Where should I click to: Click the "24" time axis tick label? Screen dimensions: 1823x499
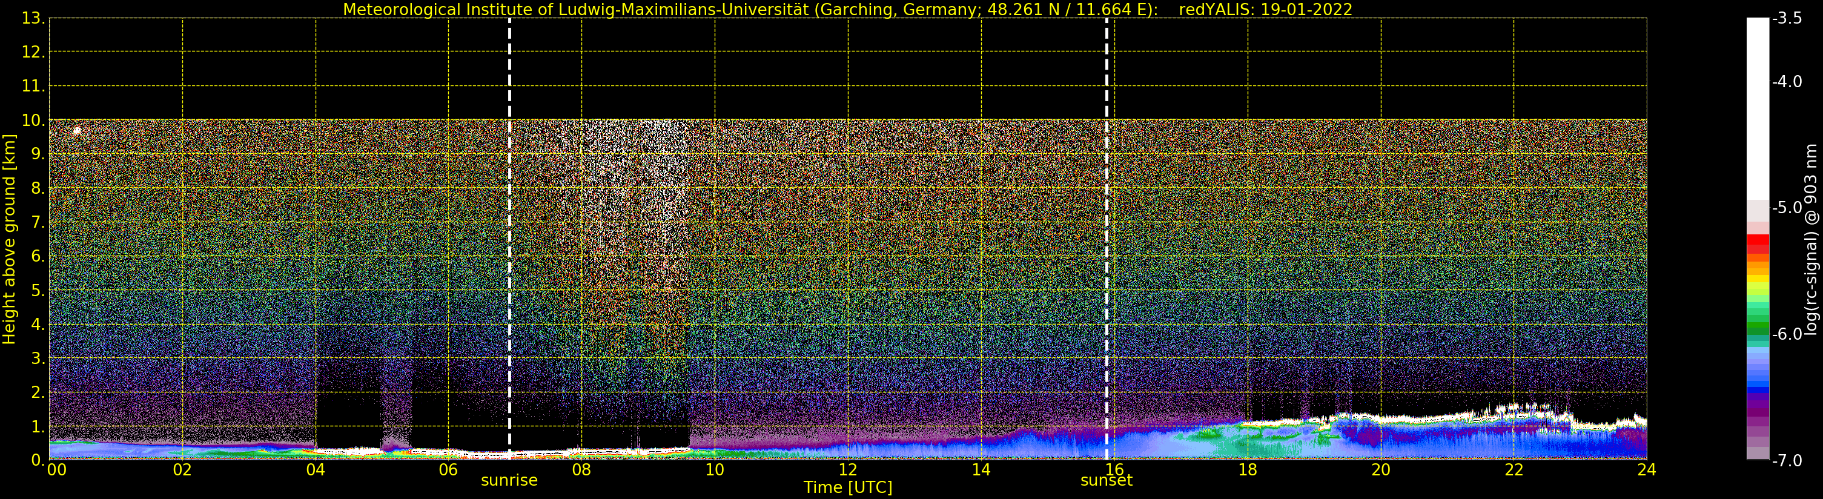1647,470
